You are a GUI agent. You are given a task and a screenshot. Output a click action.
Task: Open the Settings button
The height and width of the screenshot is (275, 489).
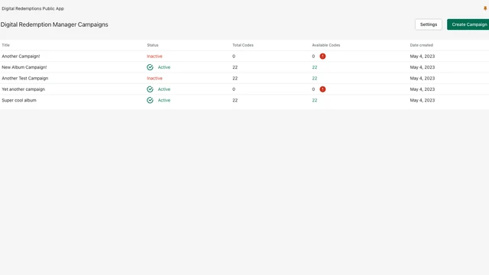[429, 24]
